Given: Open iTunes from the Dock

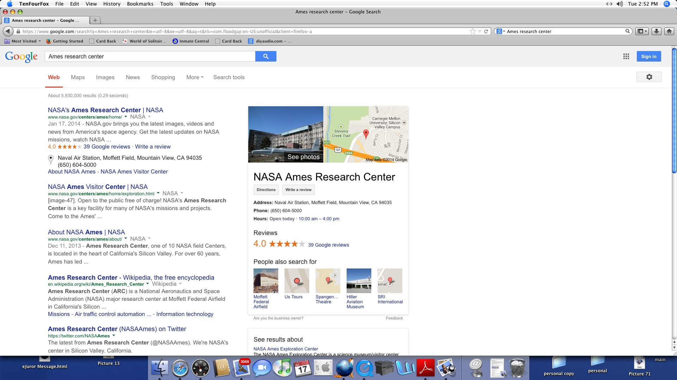Looking at the screenshot, I should click(282, 368).
